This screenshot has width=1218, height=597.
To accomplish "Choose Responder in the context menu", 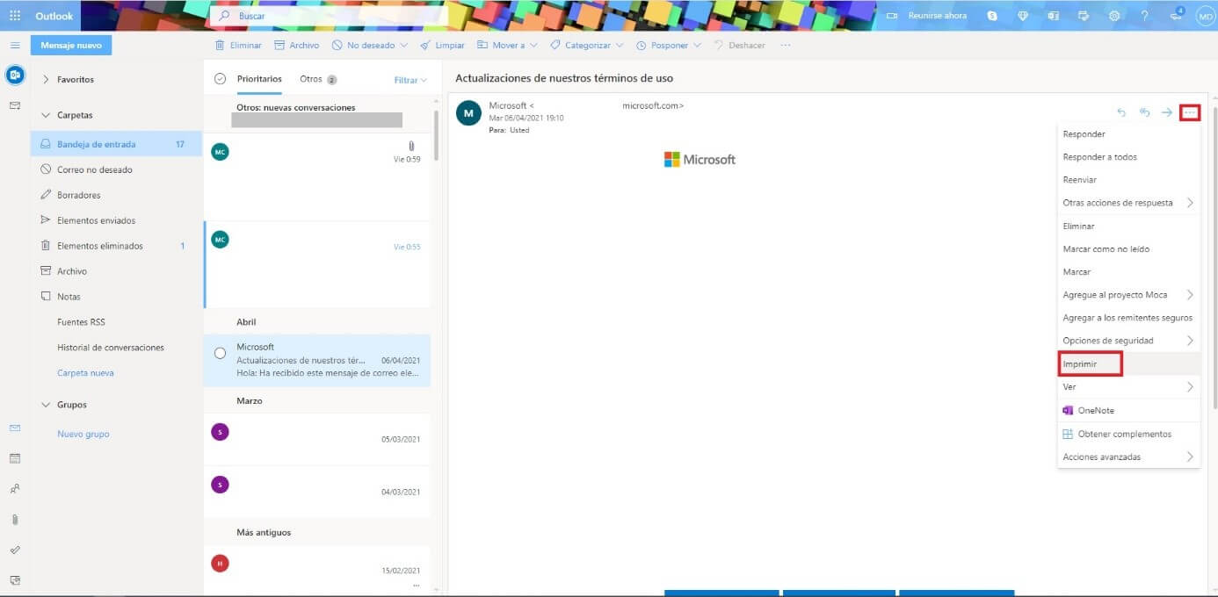I will click(x=1128, y=134).
